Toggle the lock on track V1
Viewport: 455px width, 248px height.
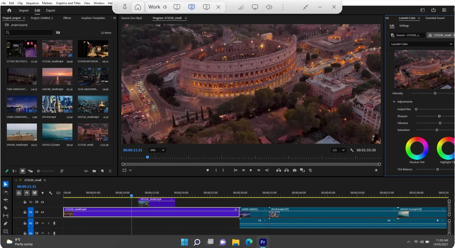pyautogui.click(x=25, y=212)
